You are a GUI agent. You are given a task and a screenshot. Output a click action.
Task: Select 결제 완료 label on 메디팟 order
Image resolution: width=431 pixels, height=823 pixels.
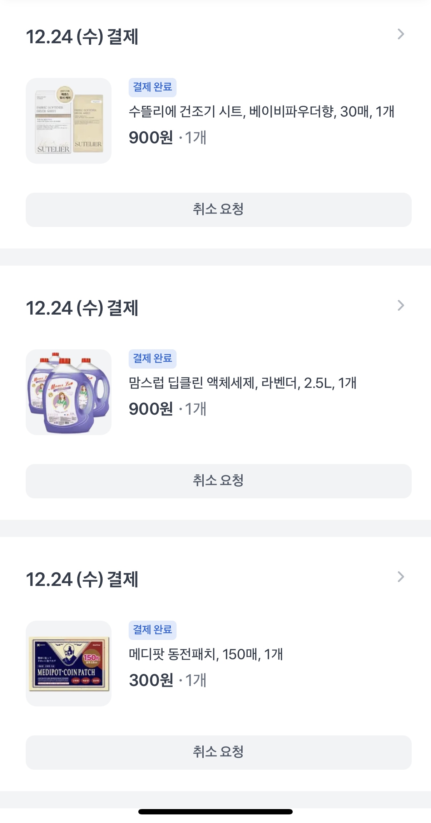(x=153, y=630)
